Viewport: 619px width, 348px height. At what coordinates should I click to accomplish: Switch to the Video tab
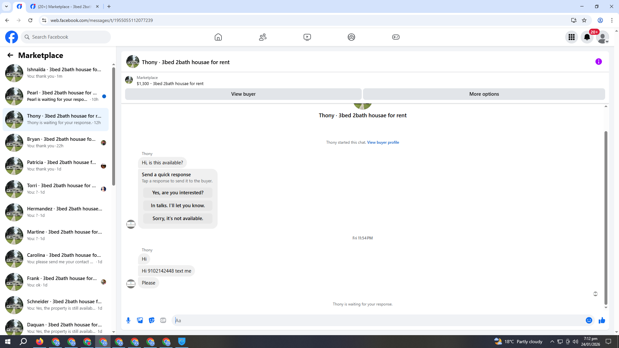(307, 37)
